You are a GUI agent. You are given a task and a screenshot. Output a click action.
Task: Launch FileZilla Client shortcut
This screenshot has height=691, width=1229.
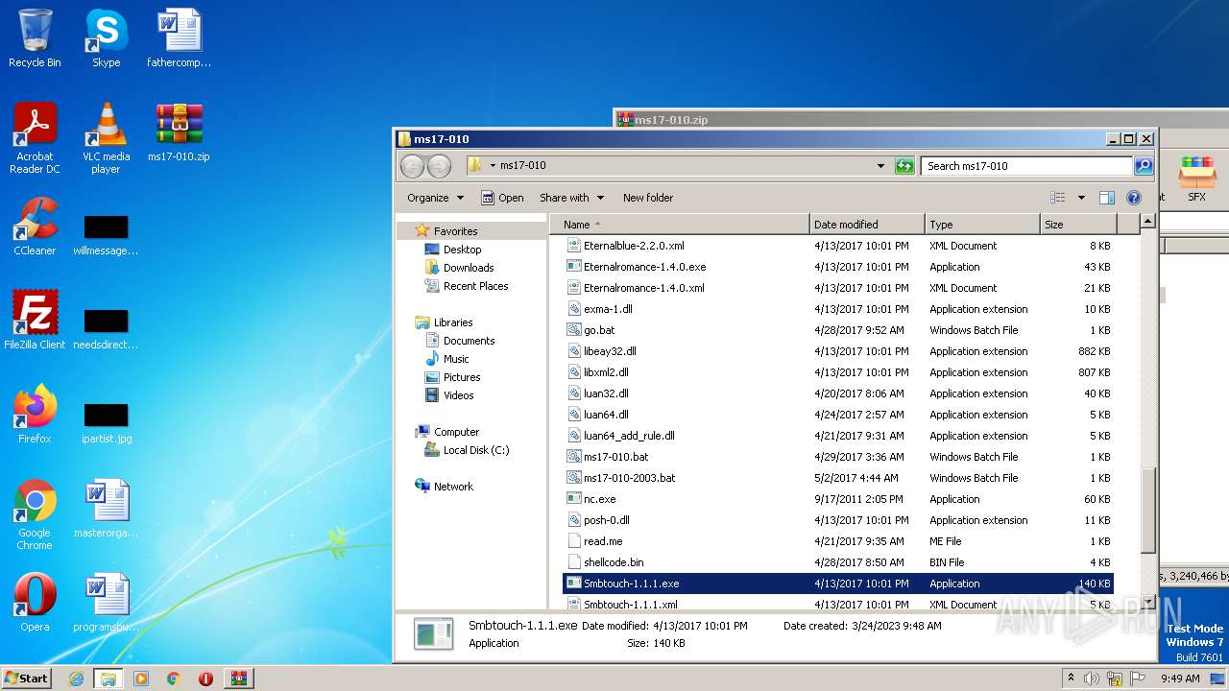point(35,321)
